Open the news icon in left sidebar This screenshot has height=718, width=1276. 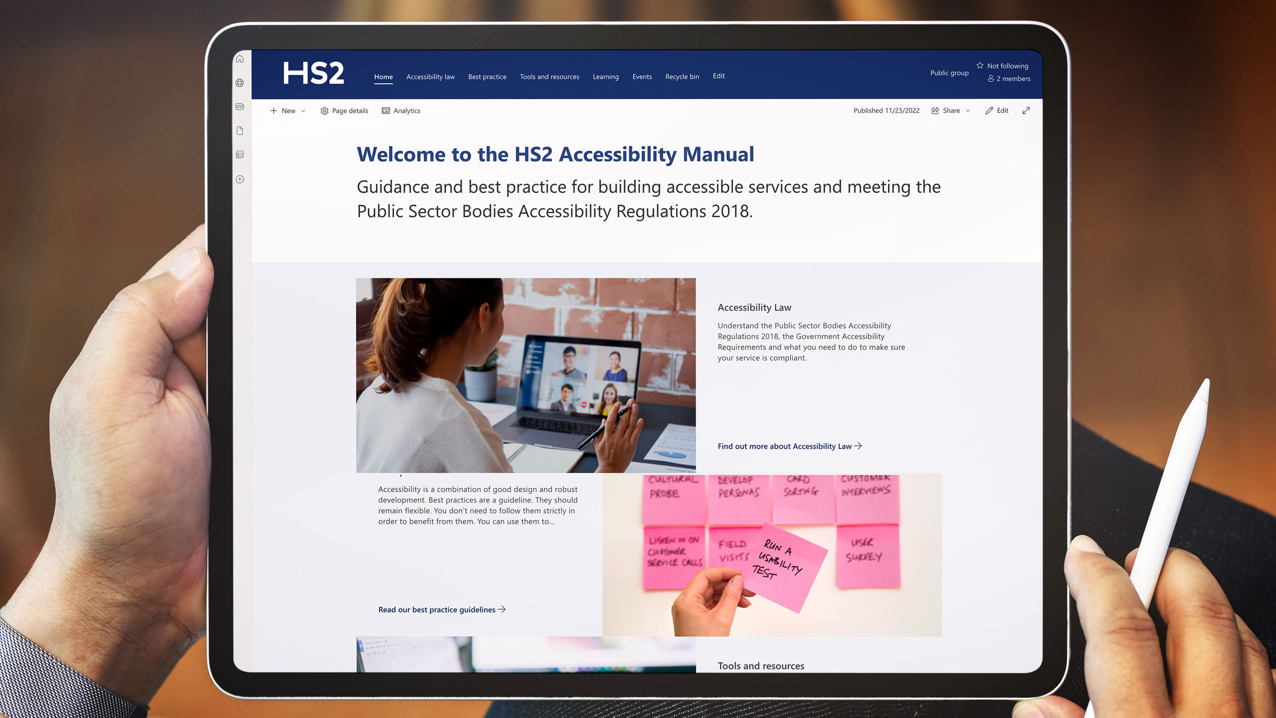240,107
